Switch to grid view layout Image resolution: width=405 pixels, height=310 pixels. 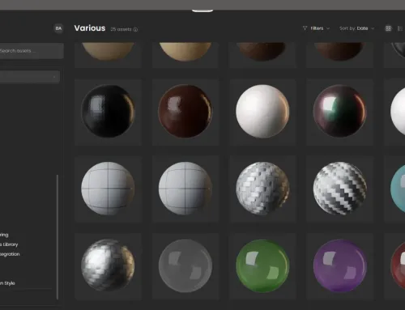click(x=388, y=28)
